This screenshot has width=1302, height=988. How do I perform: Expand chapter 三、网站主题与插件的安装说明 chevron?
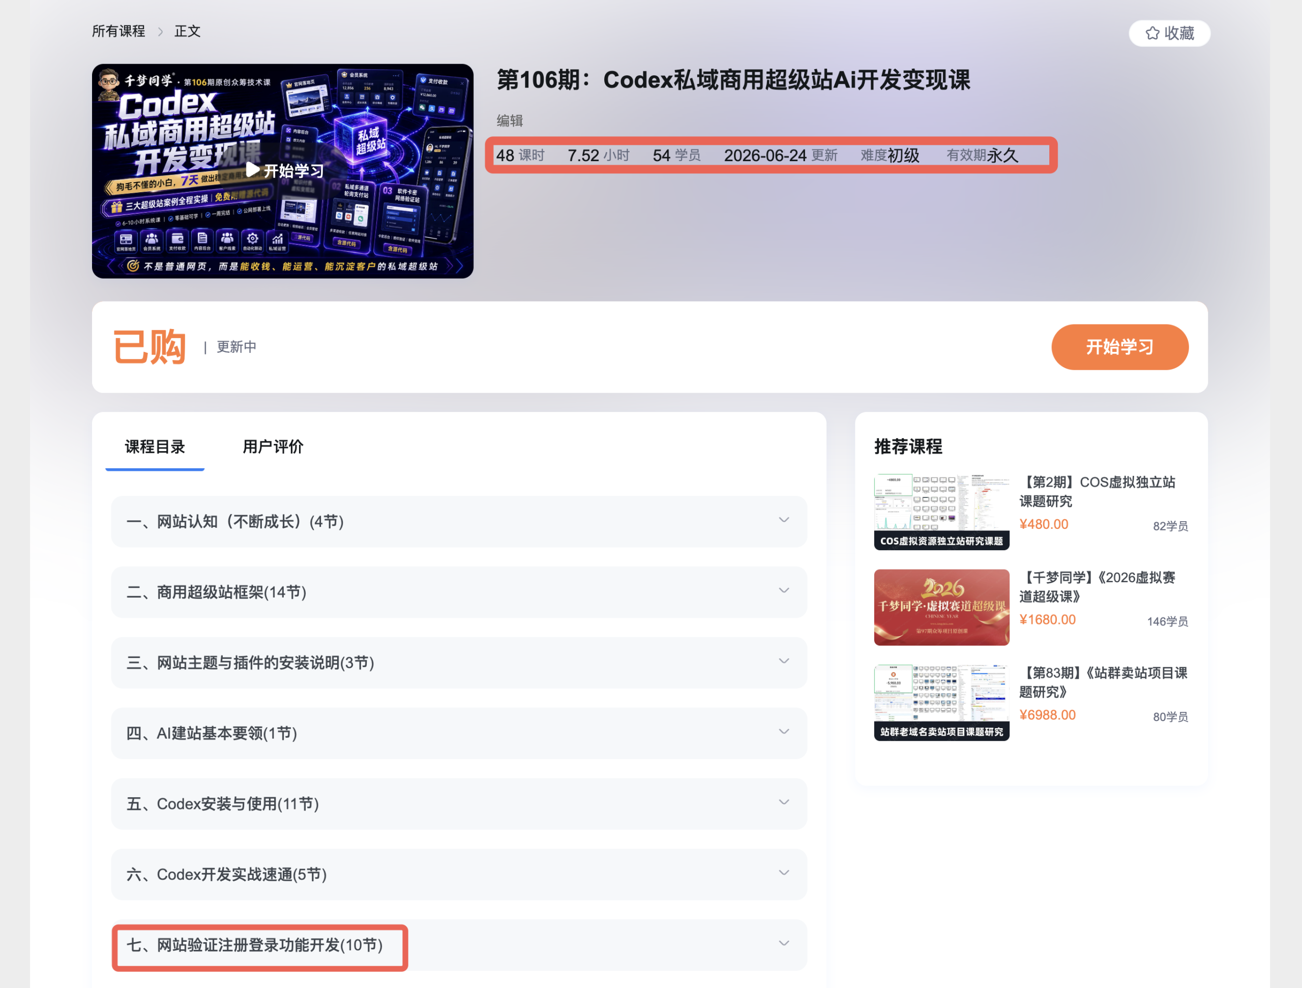pos(783,662)
